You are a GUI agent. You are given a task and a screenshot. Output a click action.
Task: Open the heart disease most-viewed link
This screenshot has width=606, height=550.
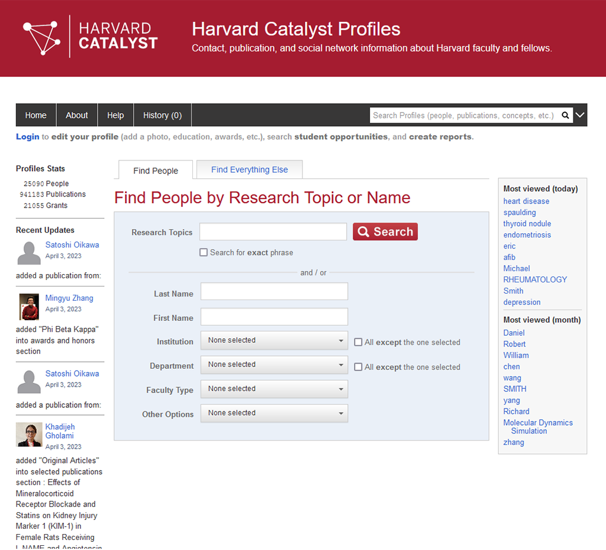[526, 201]
